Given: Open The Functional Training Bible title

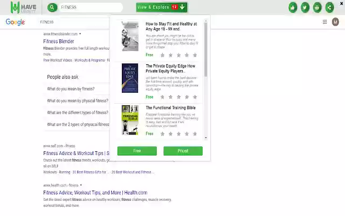Looking at the screenshot, I should click(170, 107).
